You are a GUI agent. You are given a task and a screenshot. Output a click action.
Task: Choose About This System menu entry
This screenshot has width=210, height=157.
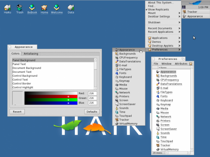coord(163,3)
